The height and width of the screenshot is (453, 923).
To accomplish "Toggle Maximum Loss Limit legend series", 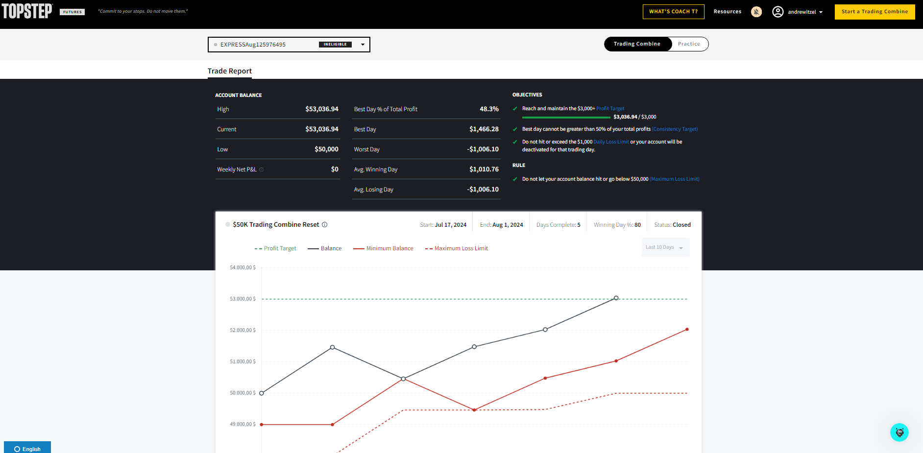I will tap(457, 248).
